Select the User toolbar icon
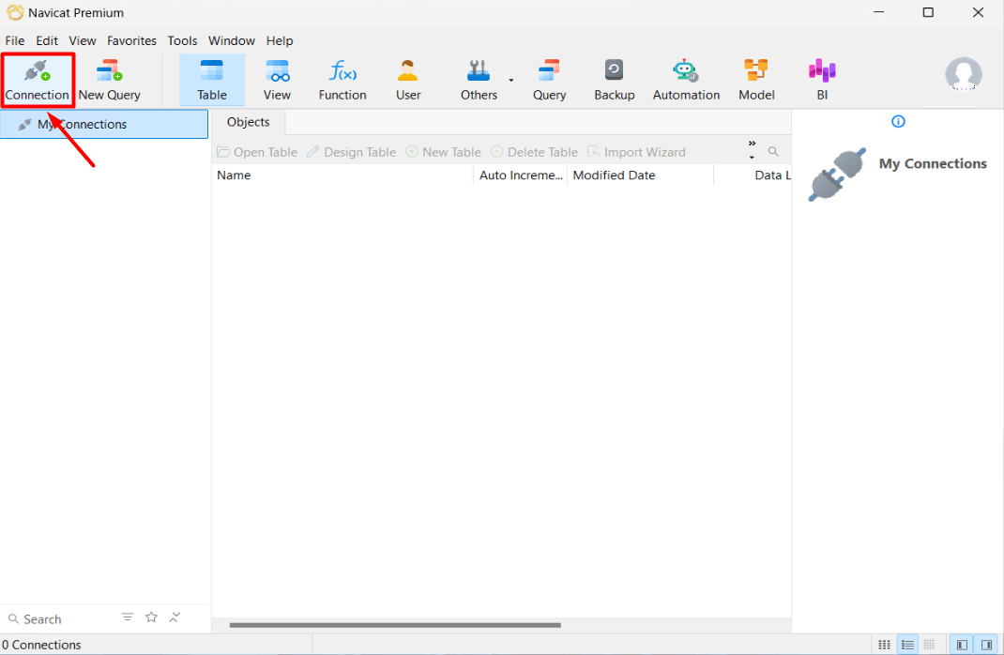Viewport: 1004px width, 655px height. (408, 80)
